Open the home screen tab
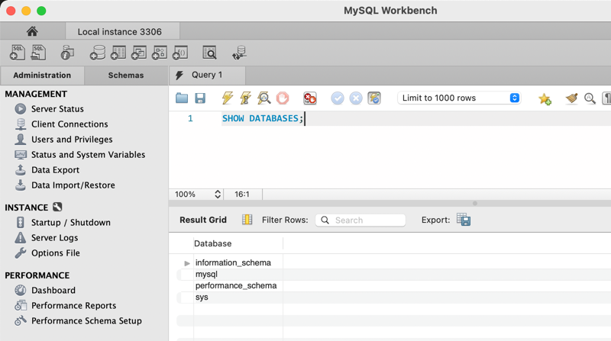 pyautogui.click(x=32, y=31)
